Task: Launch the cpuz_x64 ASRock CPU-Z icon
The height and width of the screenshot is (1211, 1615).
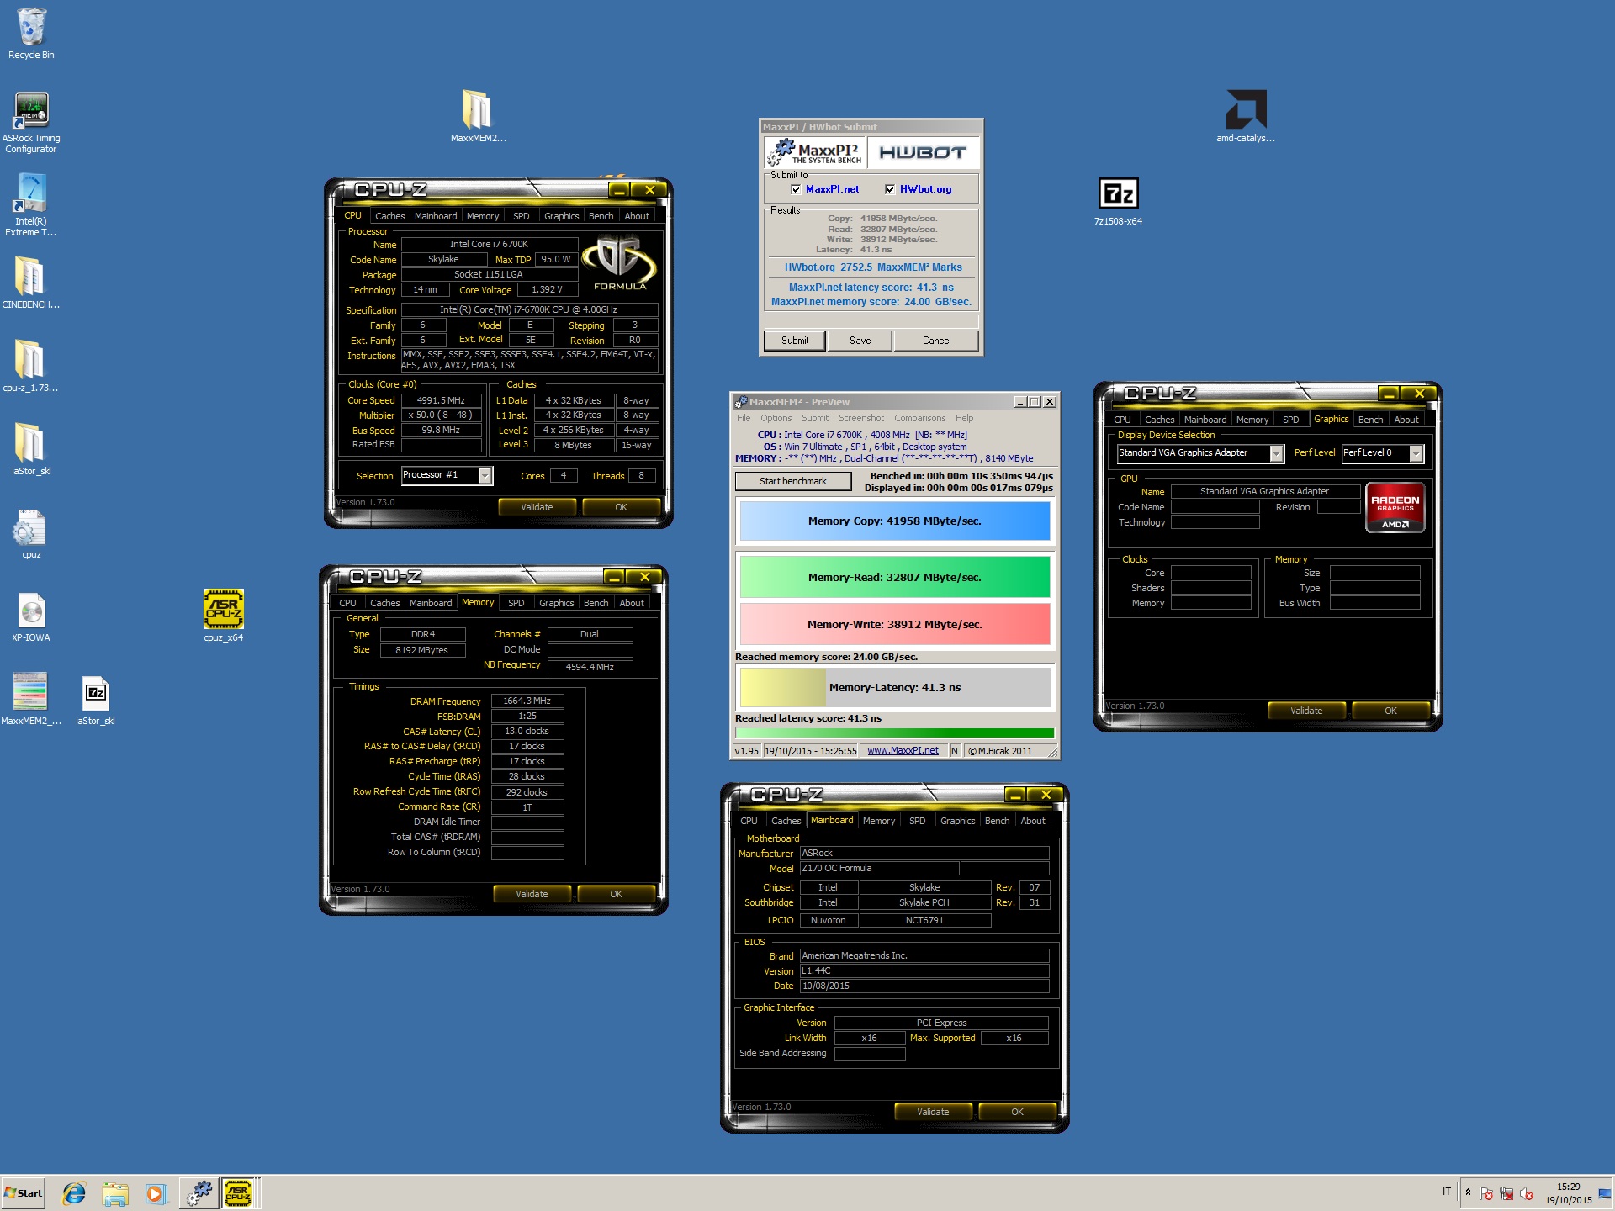Action: 224,616
